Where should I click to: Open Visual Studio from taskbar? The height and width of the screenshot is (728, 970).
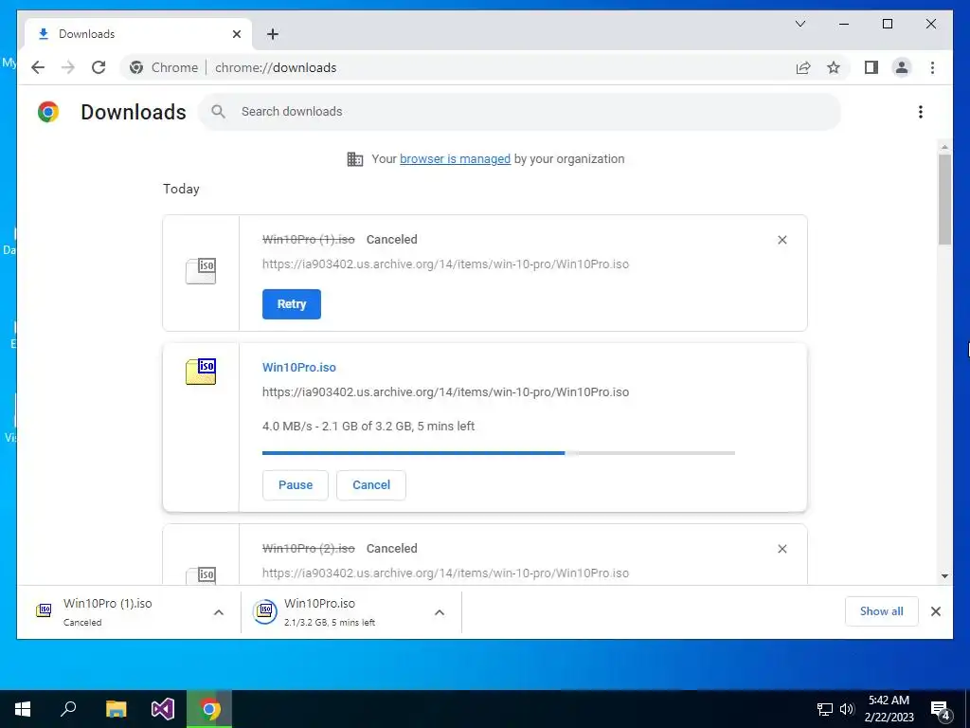click(163, 709)
